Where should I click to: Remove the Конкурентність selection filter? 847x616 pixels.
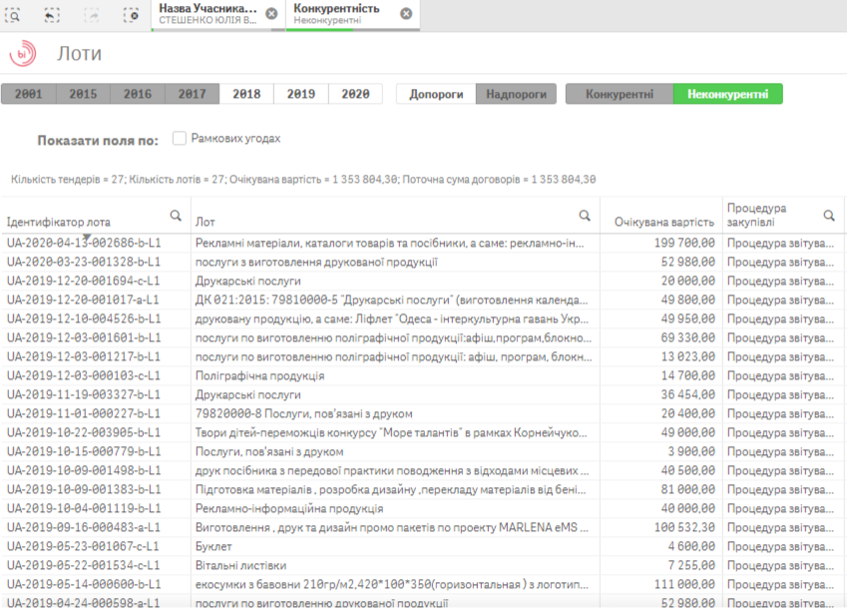(406, 14)
